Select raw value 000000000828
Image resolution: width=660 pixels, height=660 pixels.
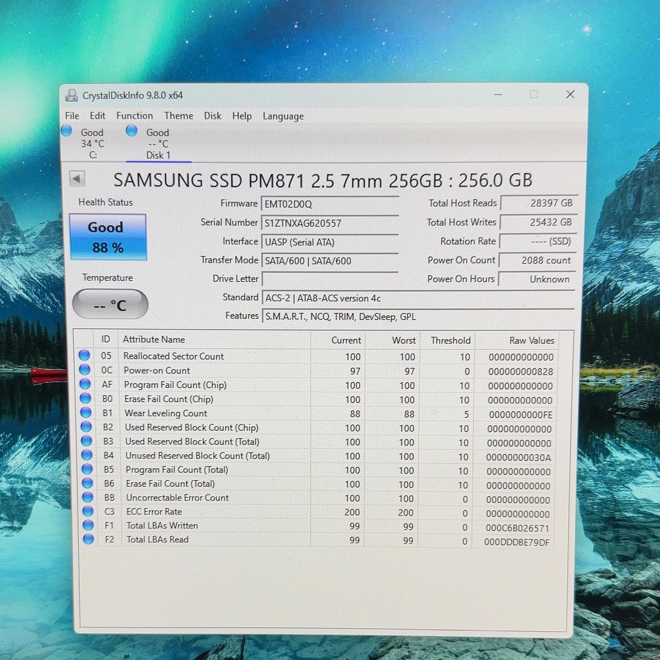[520, 371]
